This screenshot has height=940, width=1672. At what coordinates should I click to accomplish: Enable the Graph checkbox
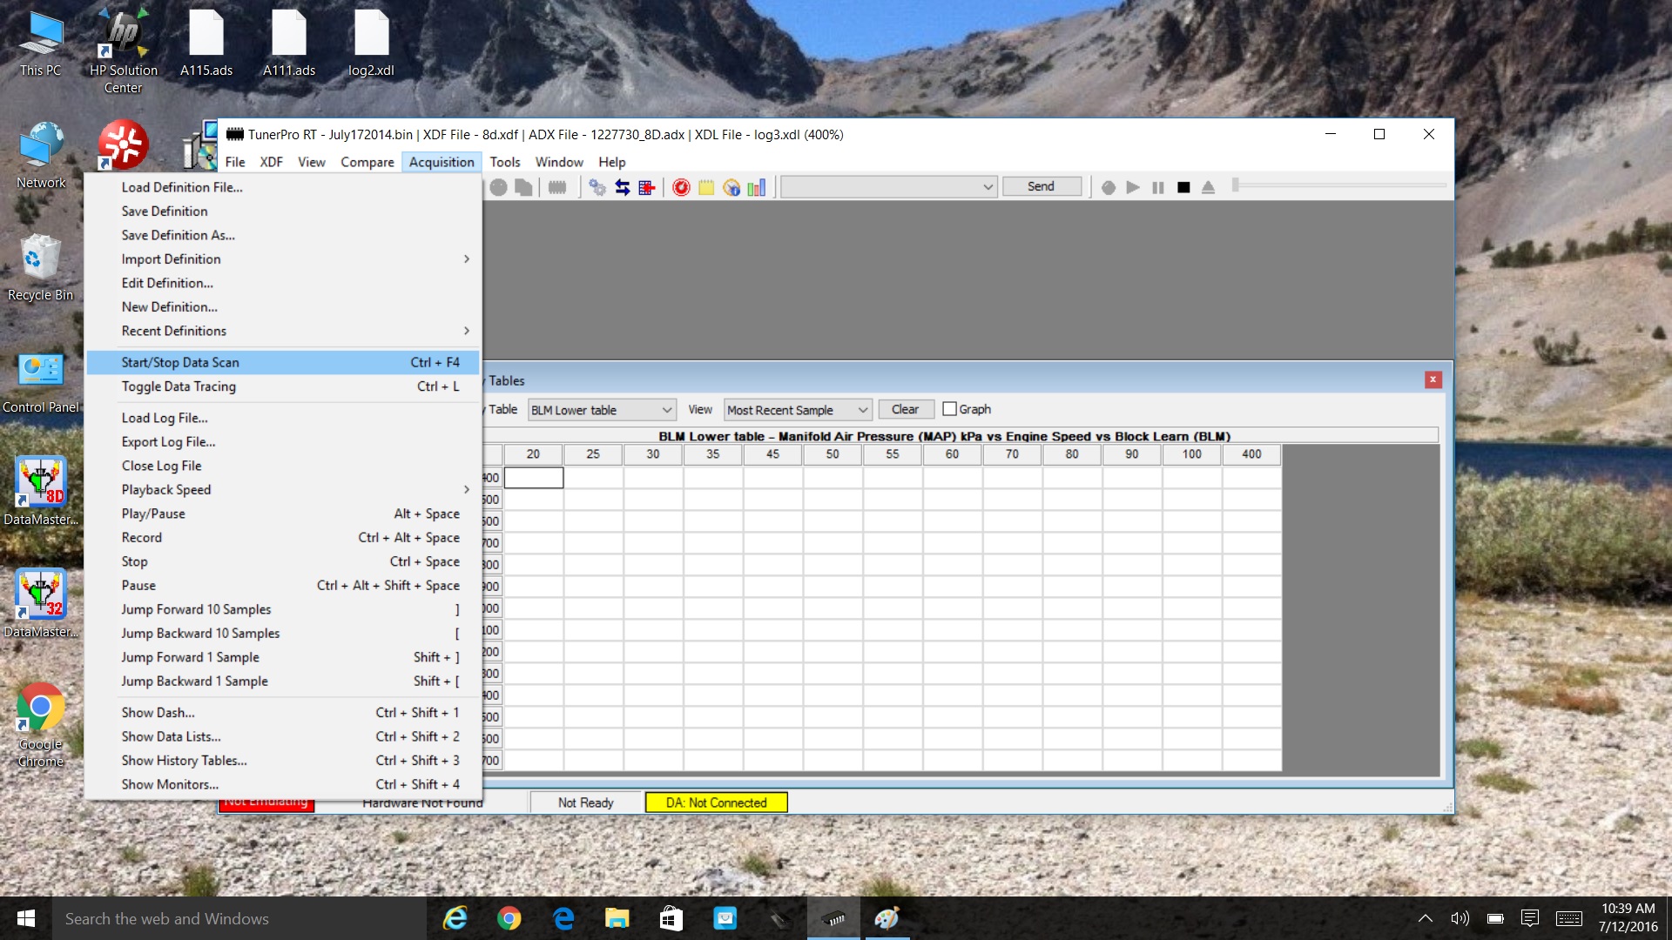click(950, 409)
